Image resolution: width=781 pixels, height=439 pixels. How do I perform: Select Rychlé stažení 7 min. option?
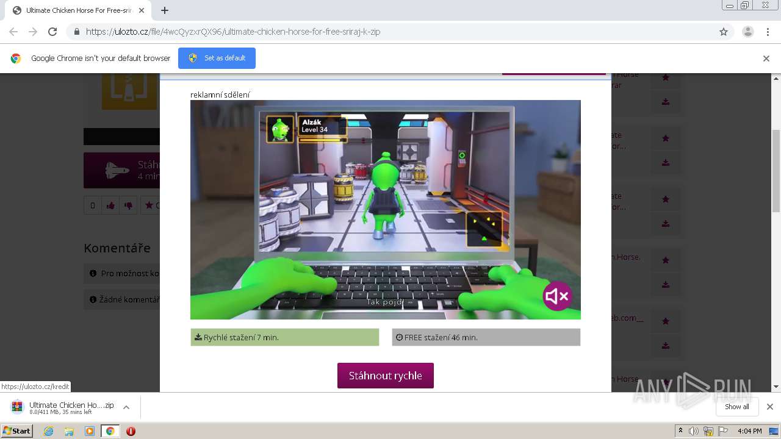tap(284, 337)
